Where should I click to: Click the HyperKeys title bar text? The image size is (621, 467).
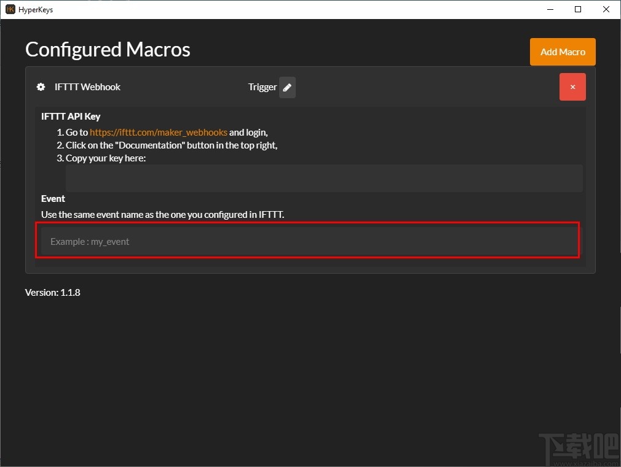point(36,10)
